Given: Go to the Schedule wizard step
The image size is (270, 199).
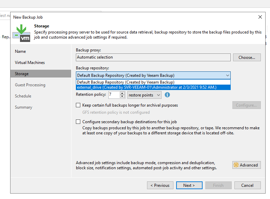Looking at the screenshot, I should point(23,96).
